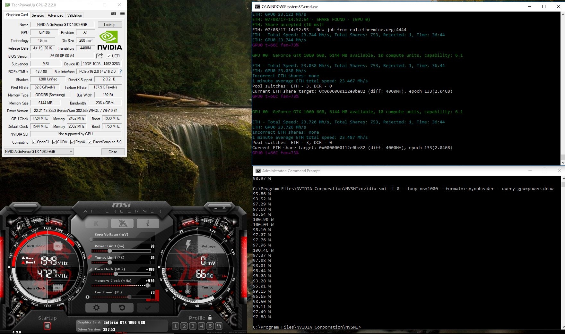The image size is (565, 334).
Task: Switch to the Advanced tab
Action: pos(56,15)
